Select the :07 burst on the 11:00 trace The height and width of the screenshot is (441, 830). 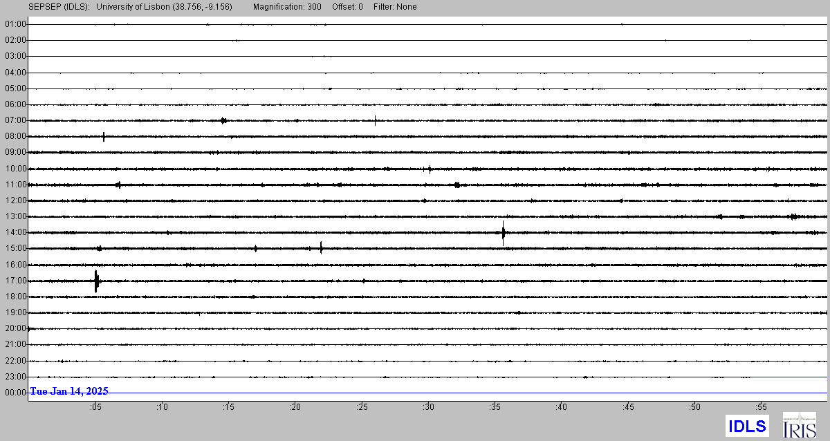(x=118, y=185)
